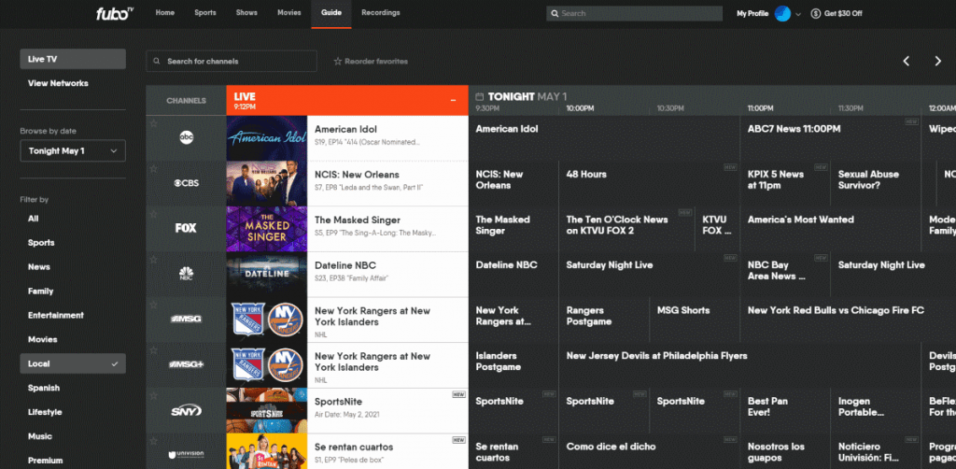Filter channels by Lifestyle
The height and width of the screenshot is (469, 956).
[45, 412]
